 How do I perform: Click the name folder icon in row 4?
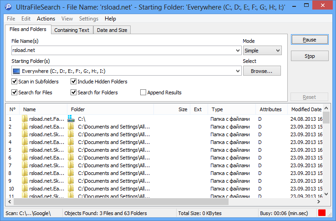click(x=25, y=142)
